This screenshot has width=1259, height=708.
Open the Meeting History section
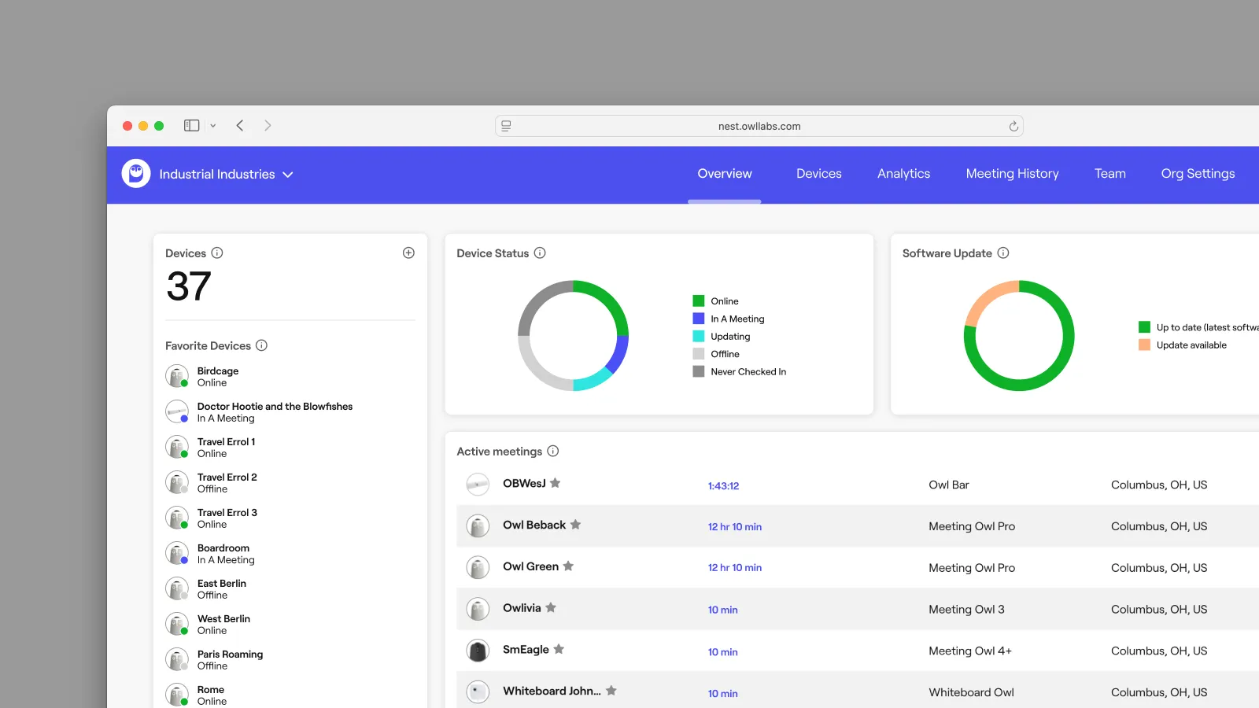tap(1012, 174)
